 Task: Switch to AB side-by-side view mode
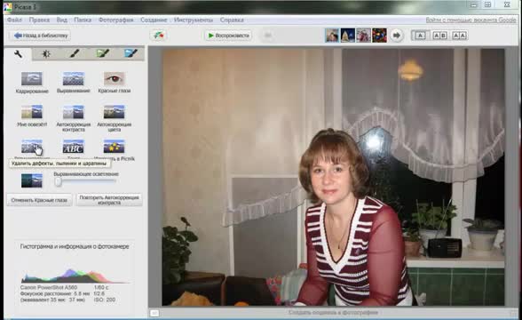(x=439, y=36)
